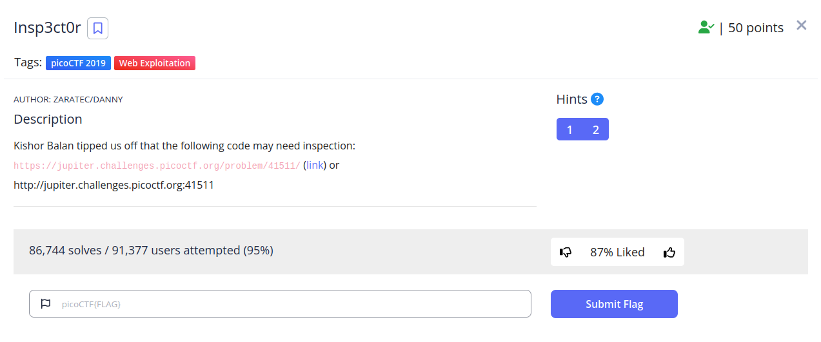Open the purple "link" hyperlink
This screenshot has height=342, width=821.
[315, 166]
